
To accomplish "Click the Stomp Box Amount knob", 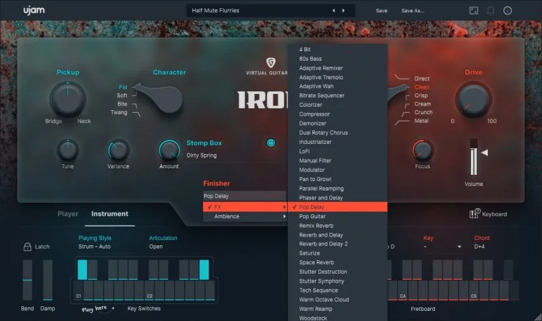I will 169,150.
